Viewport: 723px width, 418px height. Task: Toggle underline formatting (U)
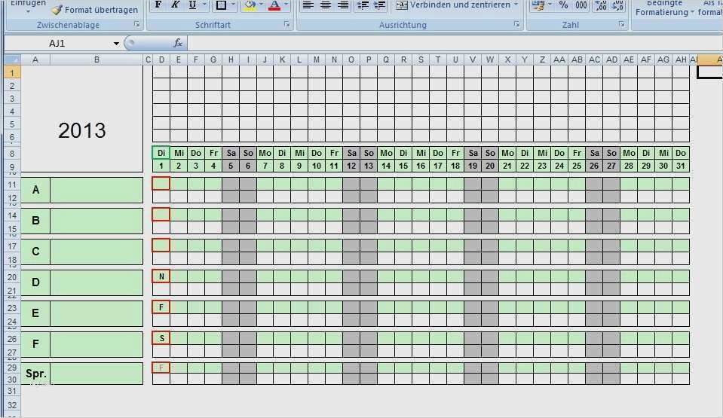coord(193,5)
